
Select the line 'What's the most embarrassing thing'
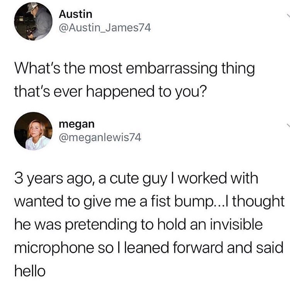[135, 68]
